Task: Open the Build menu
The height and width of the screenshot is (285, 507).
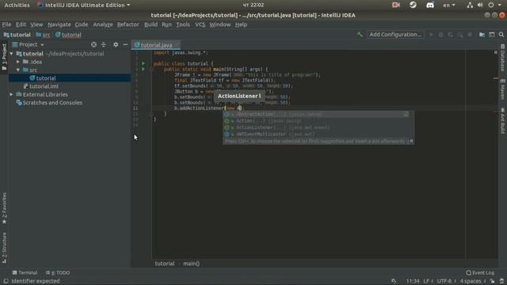Action: [x=151, y=25]
